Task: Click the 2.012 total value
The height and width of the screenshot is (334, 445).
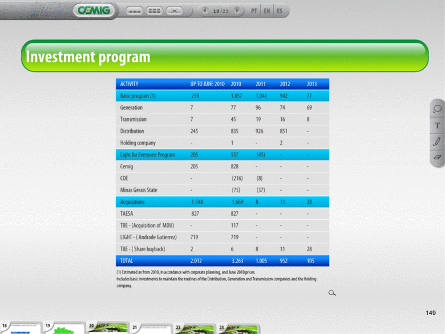Action: 196,261
